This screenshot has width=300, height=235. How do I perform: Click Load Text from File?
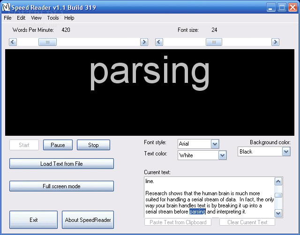[x=61, y=164]
